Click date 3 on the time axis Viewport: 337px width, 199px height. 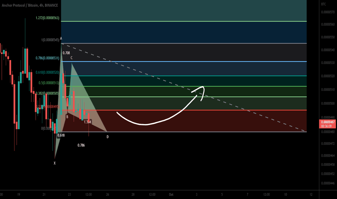click(x=196, y=195)
